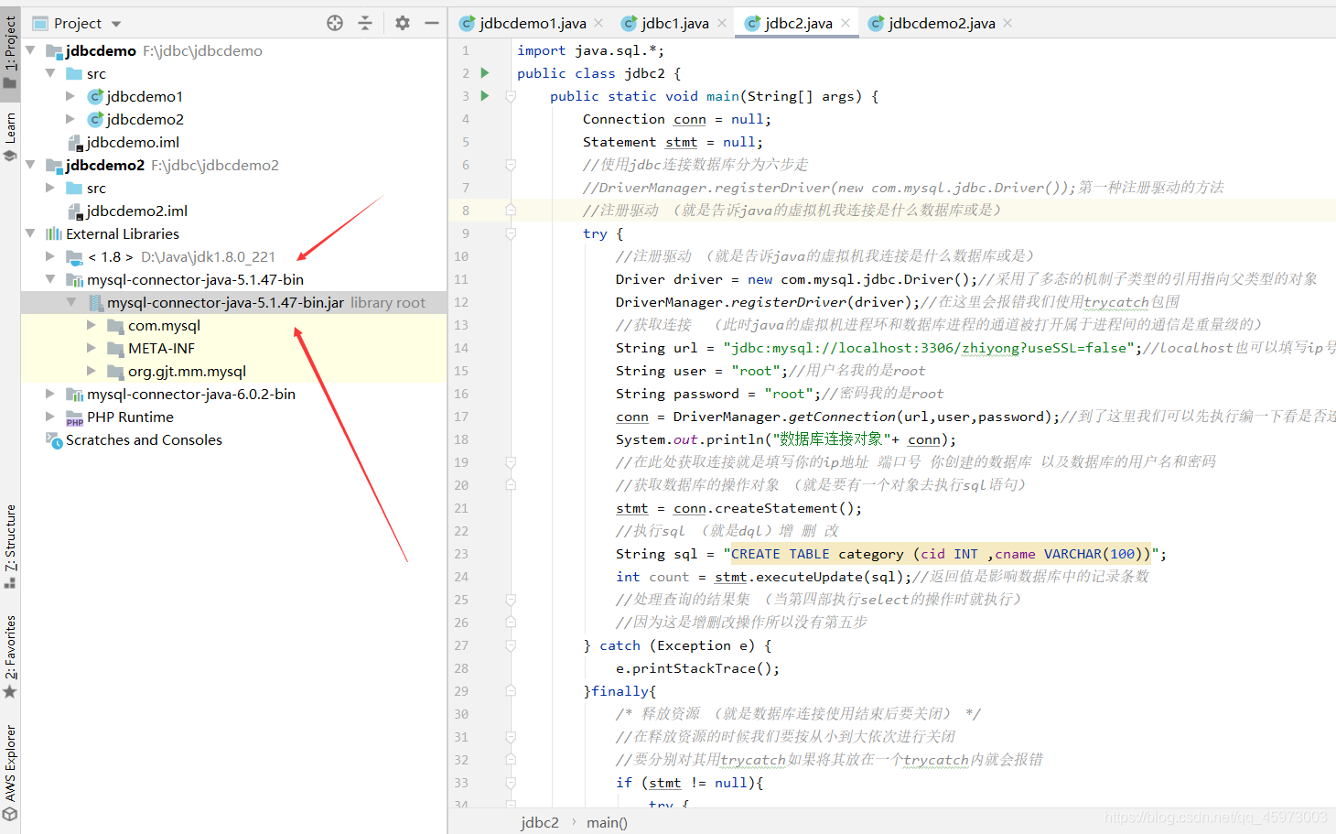Select jdbcdemo1 class in project tree
Screen dimensions: 1336x834
point(145,96)
